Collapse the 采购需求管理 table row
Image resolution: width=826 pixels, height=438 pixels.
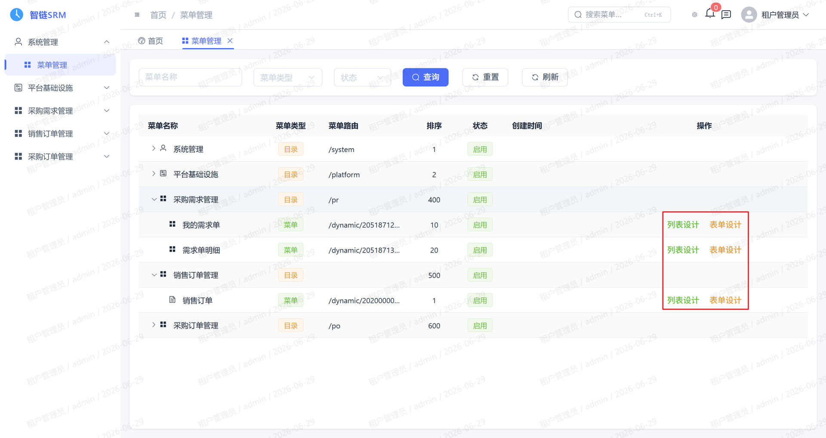pos(154,199)
